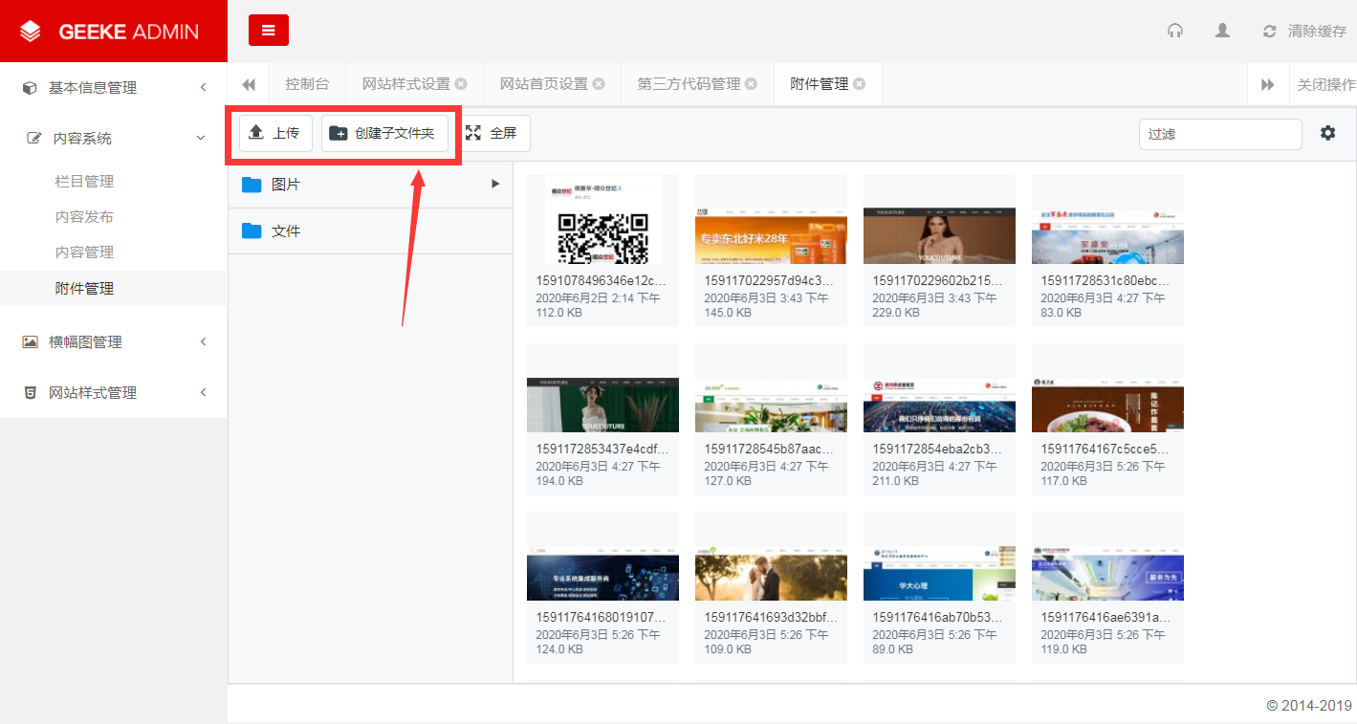This screenshot has width=1357, height=724.
Task: Click the 上传 upload button
Action: coord(275,133)
